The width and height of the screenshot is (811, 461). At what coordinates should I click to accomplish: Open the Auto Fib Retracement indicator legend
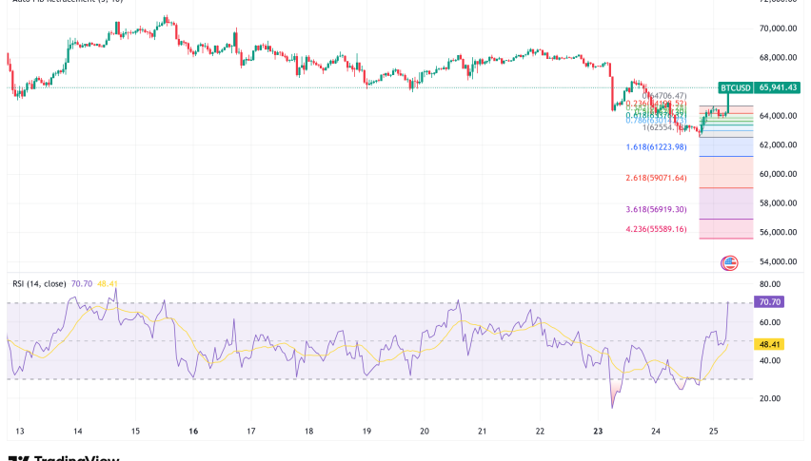click(x=57, y=3)
